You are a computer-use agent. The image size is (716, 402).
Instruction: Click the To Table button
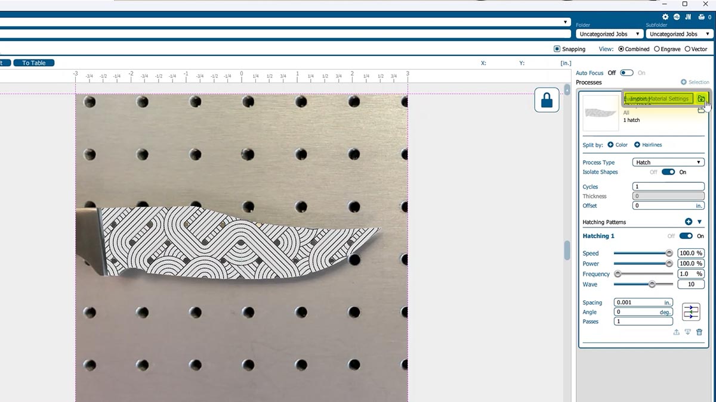(x=34, y=63)
